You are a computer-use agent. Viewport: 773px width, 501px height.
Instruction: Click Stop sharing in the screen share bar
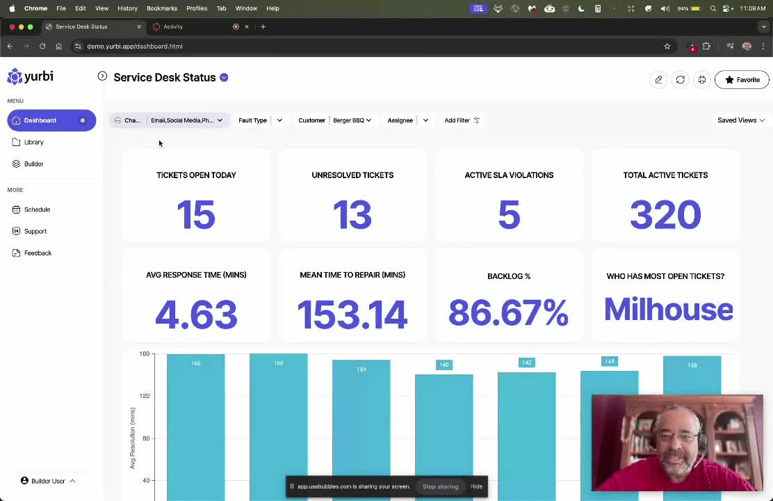tap(440, 486)
